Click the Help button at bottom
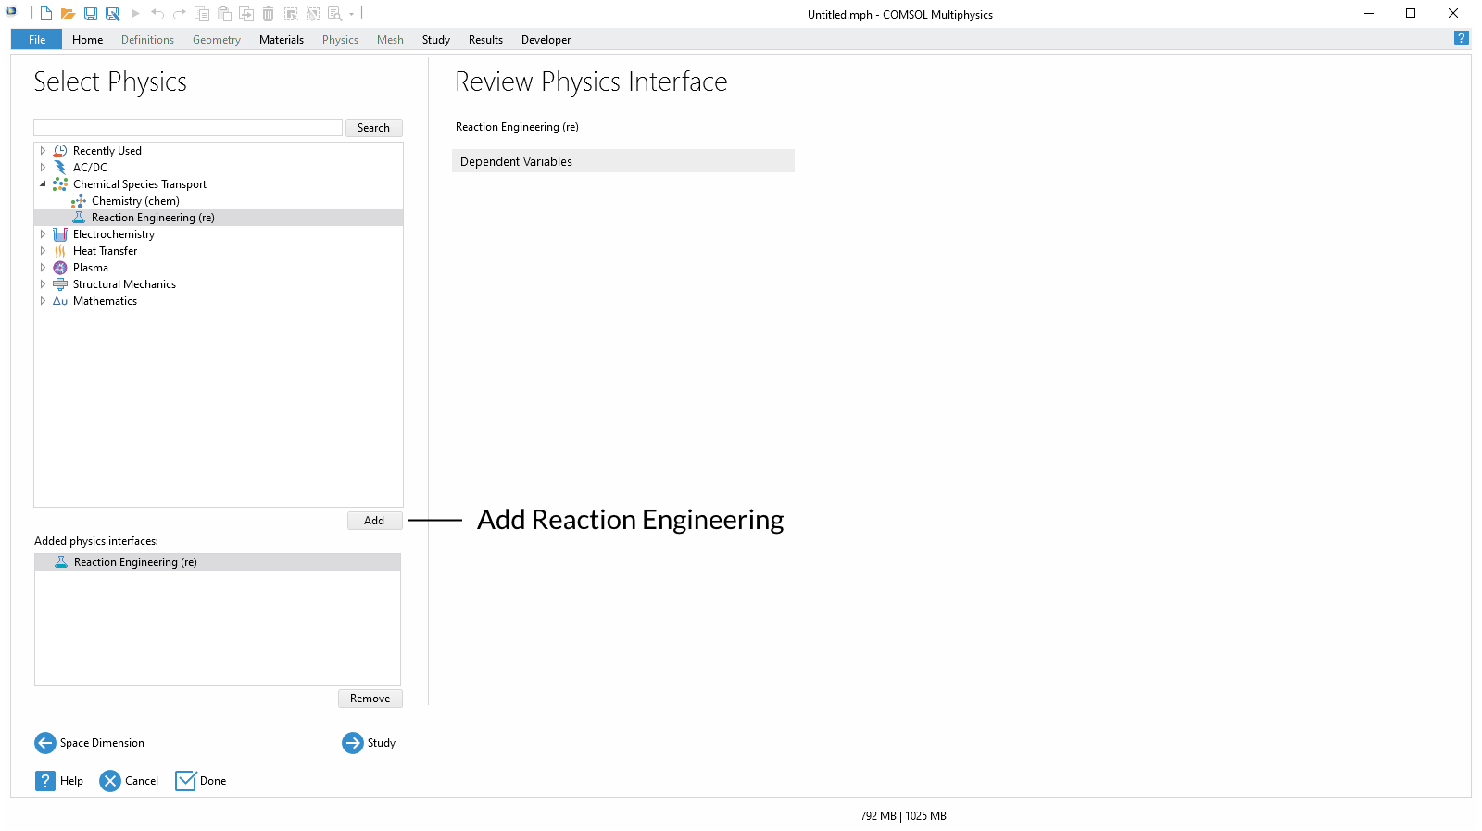The width and height of the screenshot is (1482, 831). (x=59, y=781)
